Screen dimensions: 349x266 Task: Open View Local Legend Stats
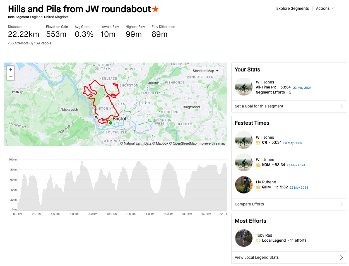289,257
